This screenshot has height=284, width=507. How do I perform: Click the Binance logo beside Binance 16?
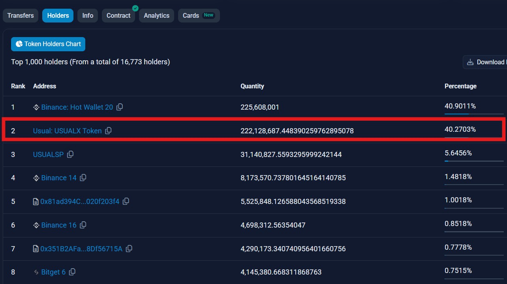click(36, 225)
